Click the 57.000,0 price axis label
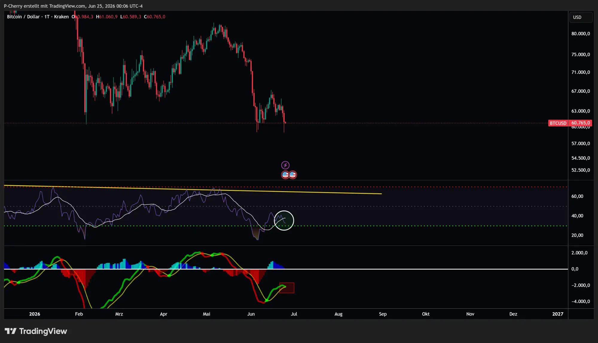Screen dimensions: 598x343 581,143
